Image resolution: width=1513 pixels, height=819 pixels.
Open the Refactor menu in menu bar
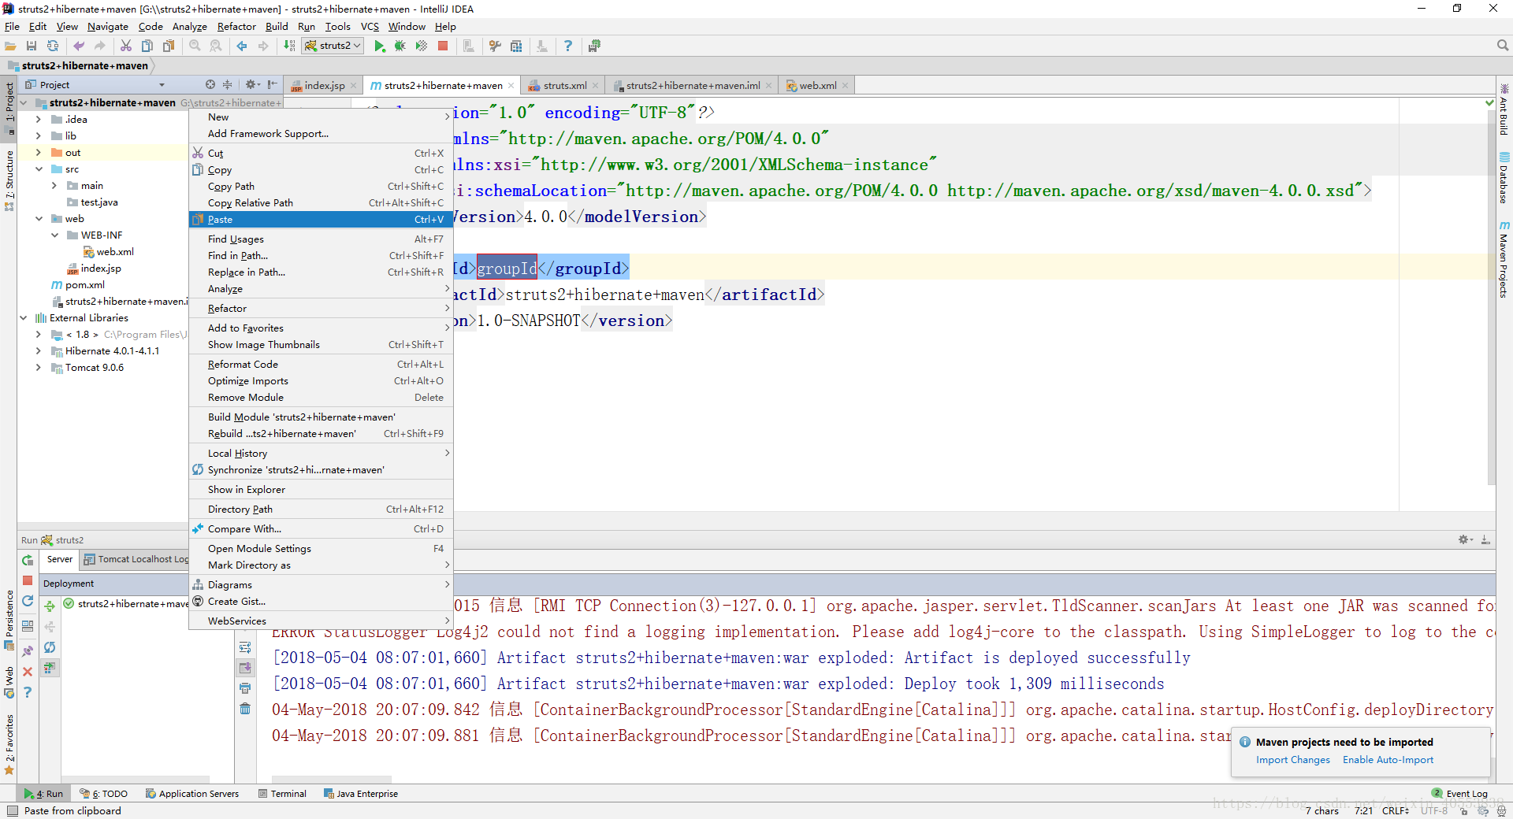[x=236, y=27]
